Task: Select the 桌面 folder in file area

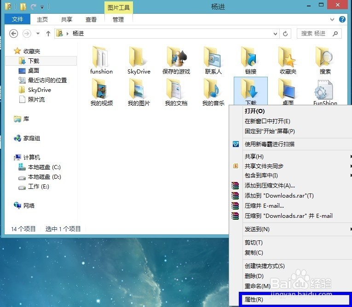Action: coord(288,91)
